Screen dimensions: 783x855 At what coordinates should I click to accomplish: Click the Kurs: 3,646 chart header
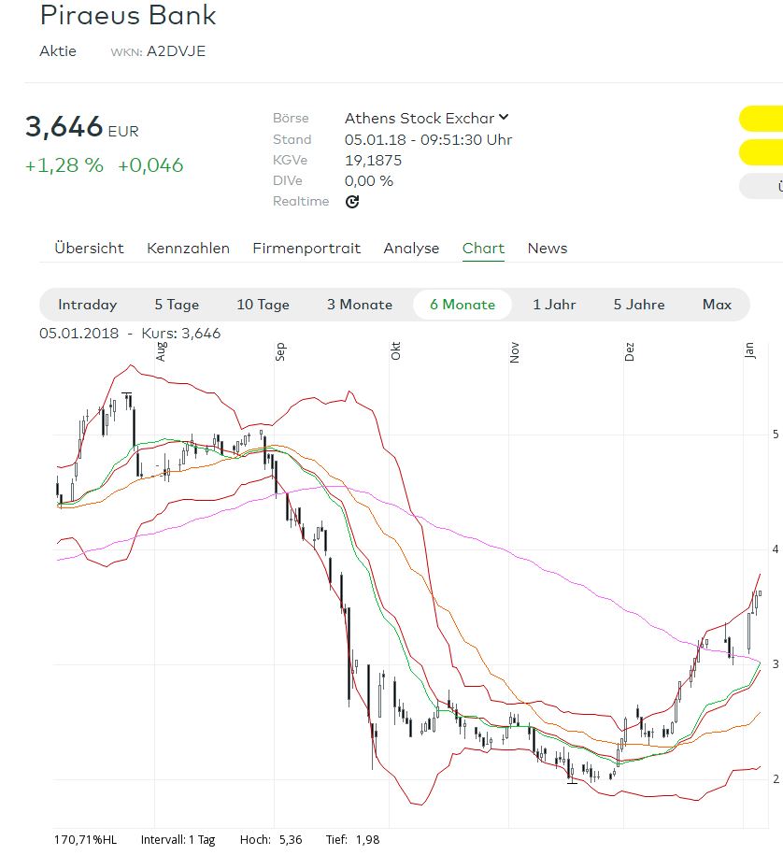[181, 334]
